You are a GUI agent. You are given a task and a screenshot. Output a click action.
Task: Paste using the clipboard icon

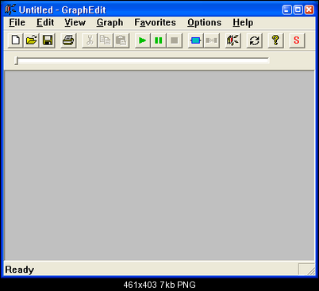tap(121, 40)
